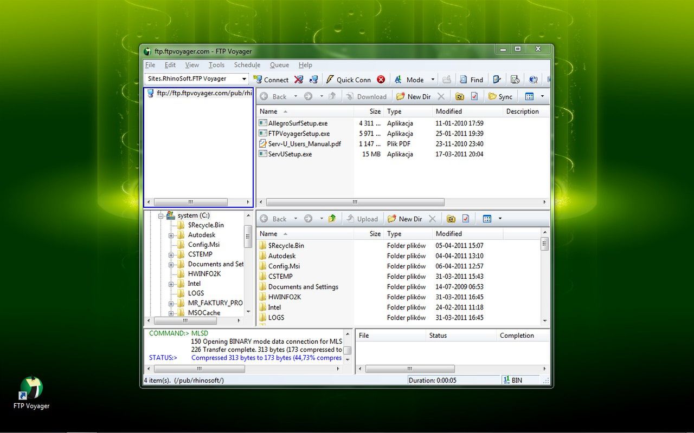Select CSTEMP folder in local file list
694x433 pixels.
pyautogui.click(x=280, y=277)
